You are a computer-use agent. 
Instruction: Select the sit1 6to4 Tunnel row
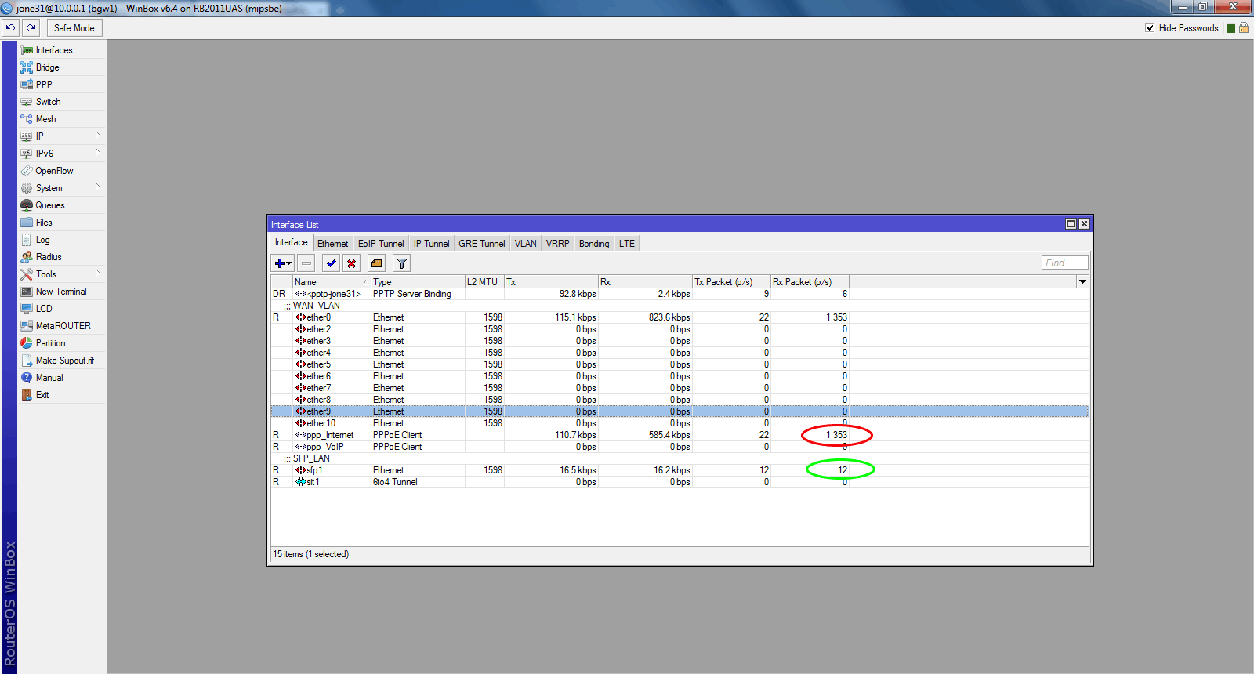680,482
